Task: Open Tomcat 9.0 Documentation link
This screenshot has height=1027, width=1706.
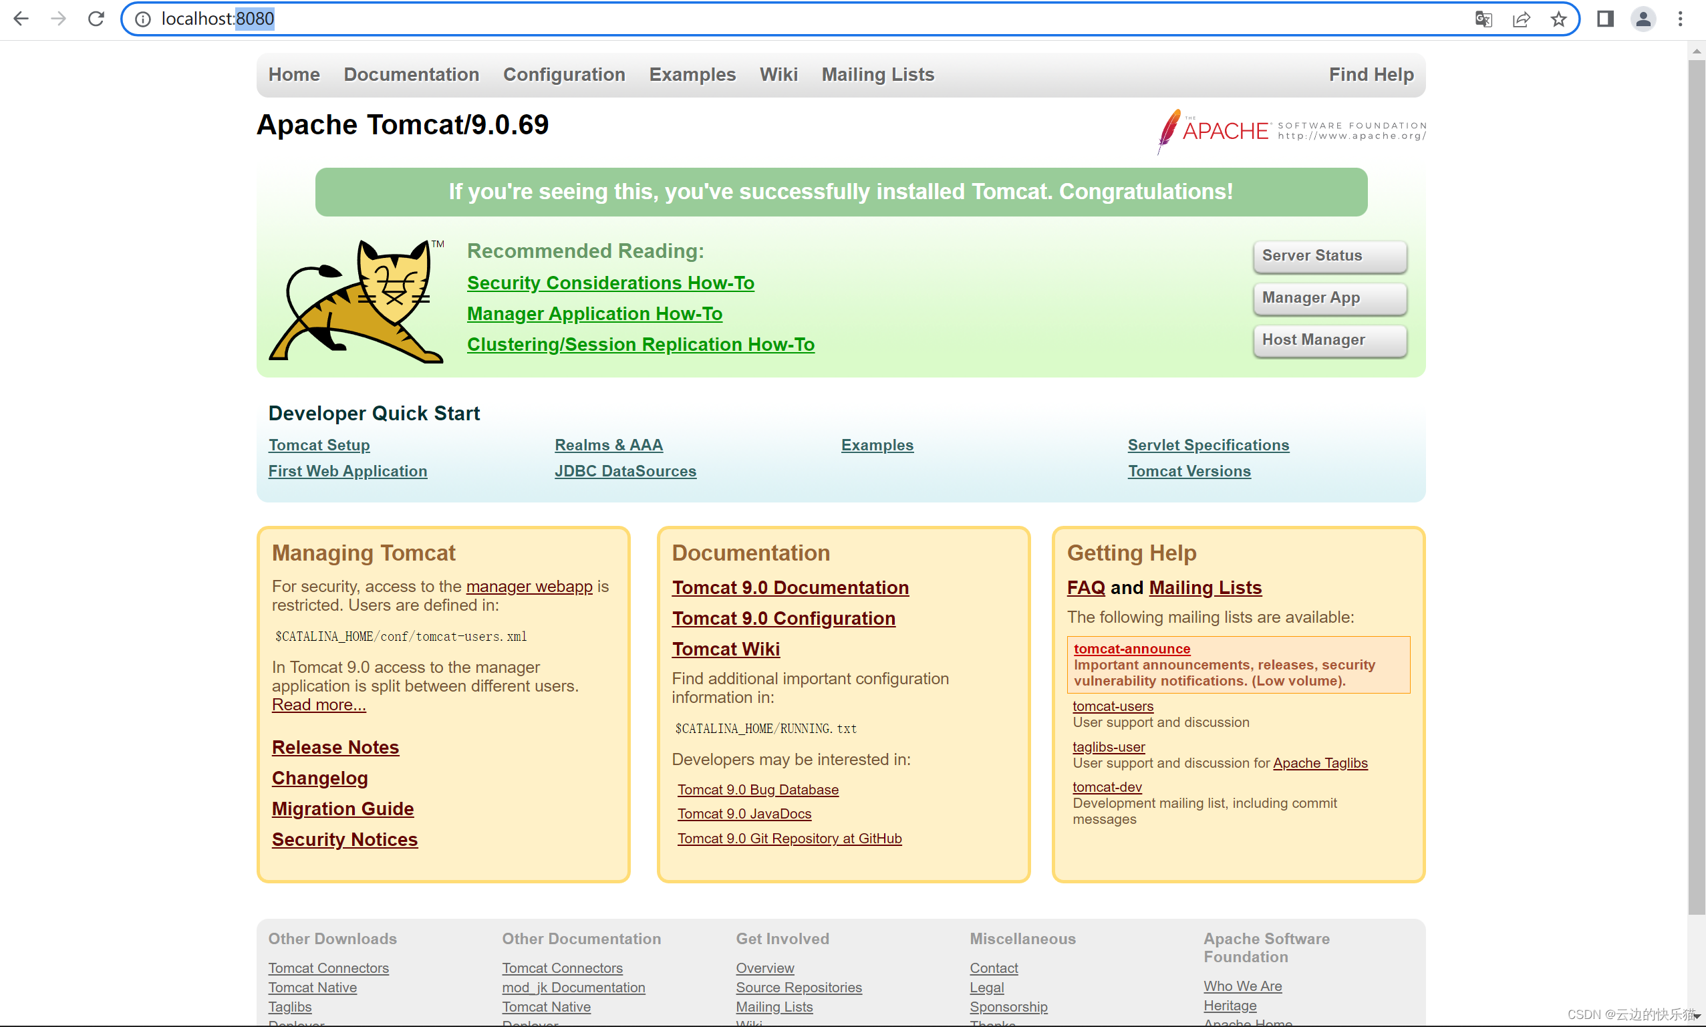Action: pos(791,587)
